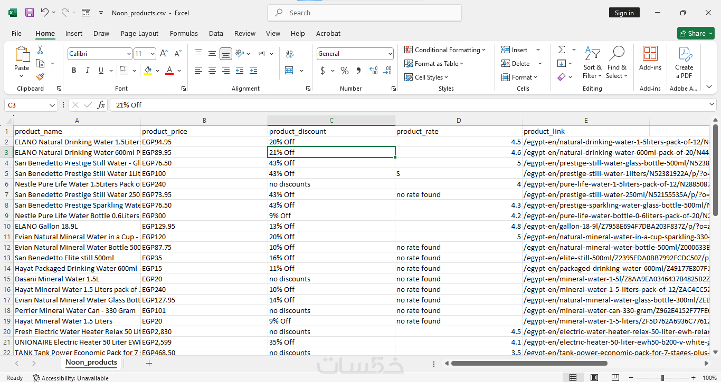
Task: Open the Accounting Number Format dollar icon
Action: 323,71
